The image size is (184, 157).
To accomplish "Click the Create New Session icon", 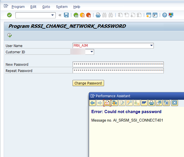I will pos(148,15).
